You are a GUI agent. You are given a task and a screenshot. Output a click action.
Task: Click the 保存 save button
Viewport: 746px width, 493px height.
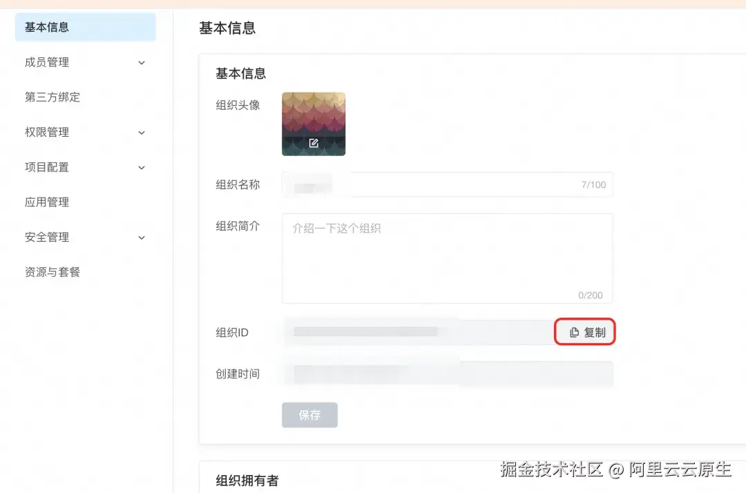[309, 415]
